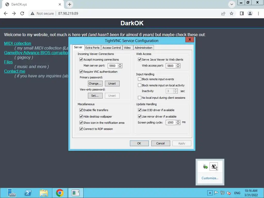Click the TightVNC tray icon in overflow popup

(213, 167)
